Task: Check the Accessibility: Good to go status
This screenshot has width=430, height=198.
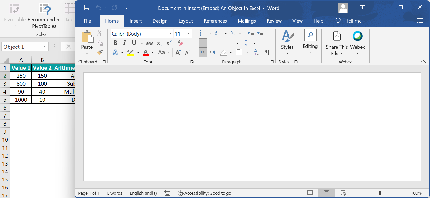Action: point(204,193)
